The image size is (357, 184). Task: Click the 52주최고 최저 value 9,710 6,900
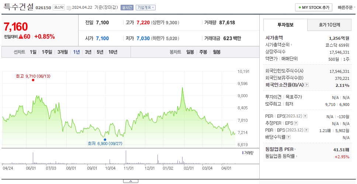tap(337, 105)
